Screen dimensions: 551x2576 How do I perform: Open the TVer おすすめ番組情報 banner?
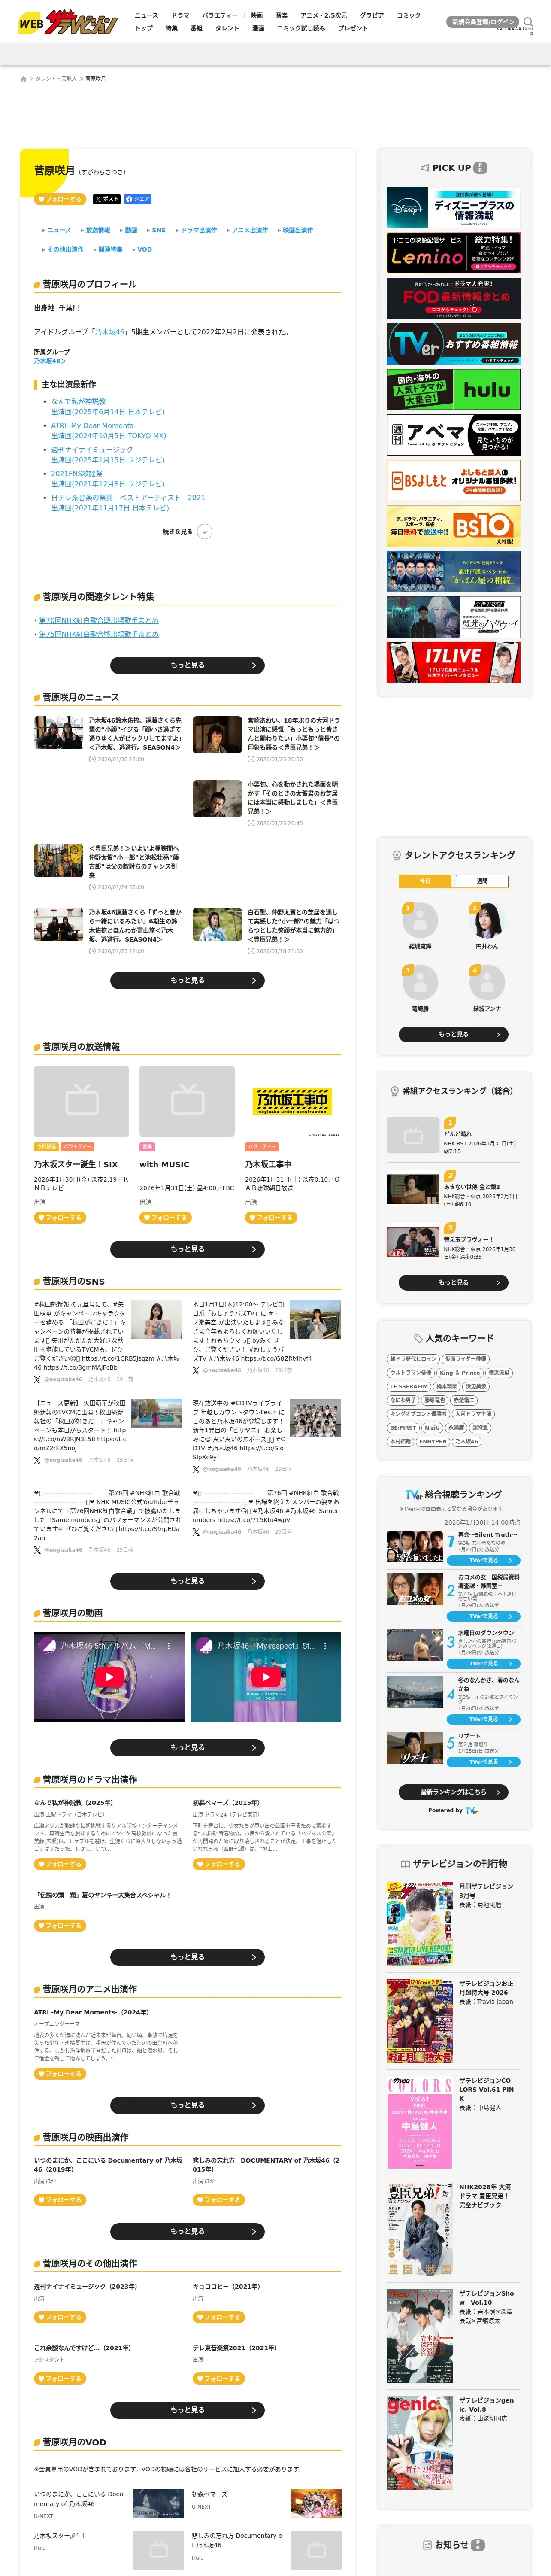pyautogui.click(x=453, y=344)
